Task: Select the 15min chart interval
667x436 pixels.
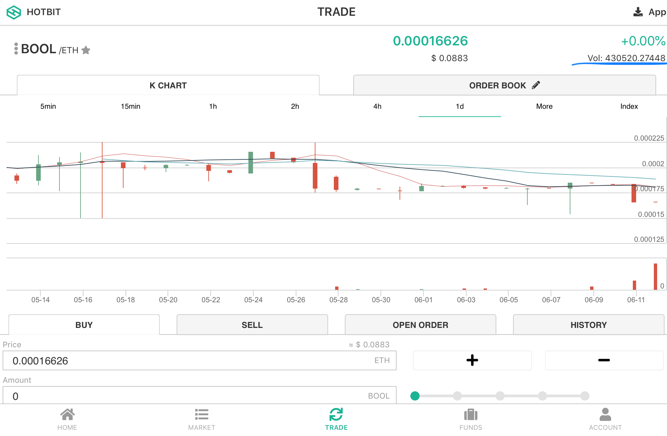Action: tap(130, 106)
